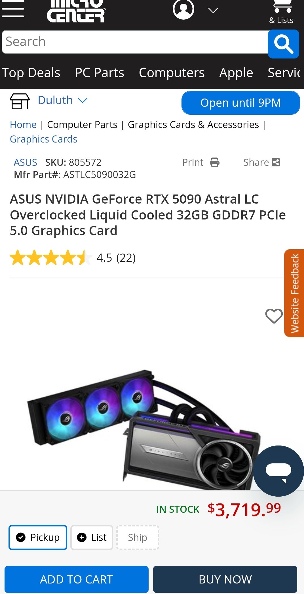Add product to wishlist with heart icon
This screenshot has height=594, width=304.
pos(274,316)
